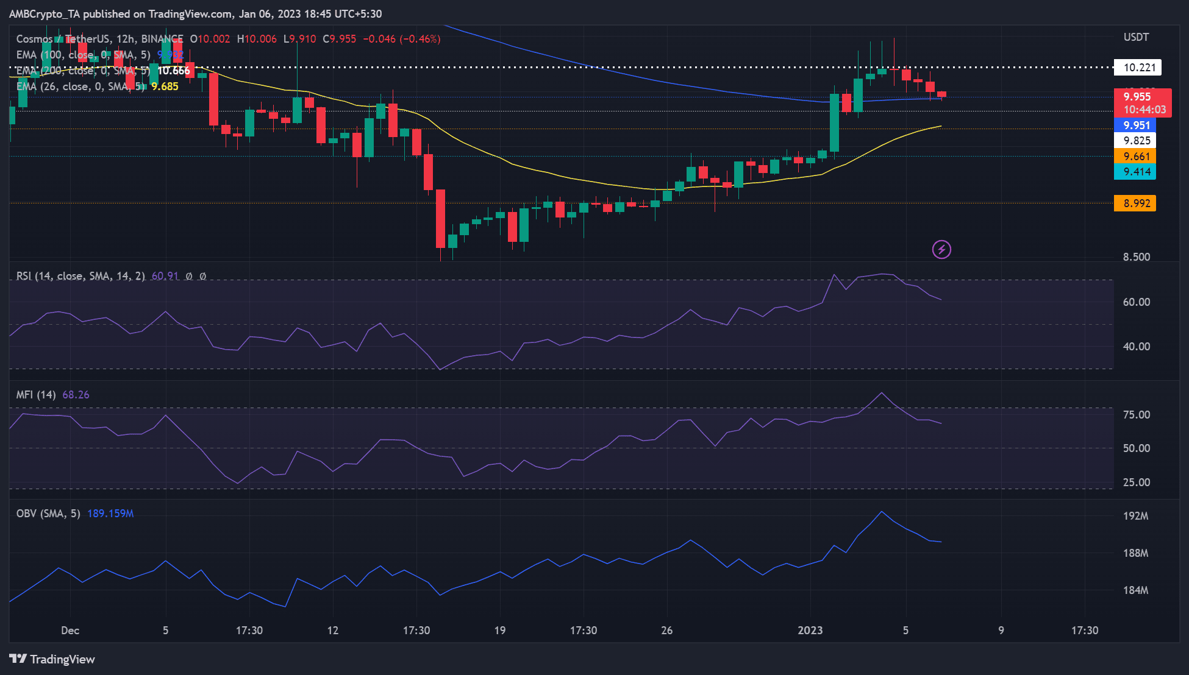
Task: Click the low value L9.910
Action: click(299, 39)
